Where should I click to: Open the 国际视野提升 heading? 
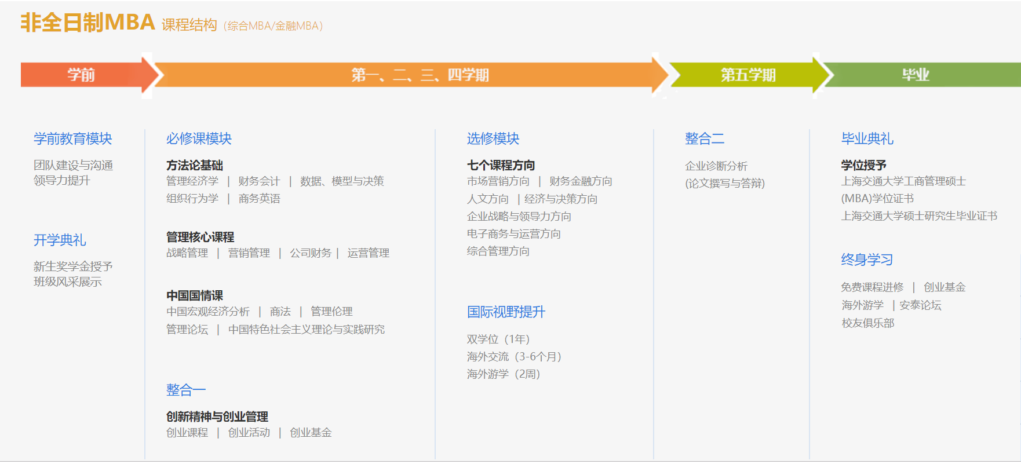pyautogui.click(x=506, y=312)
